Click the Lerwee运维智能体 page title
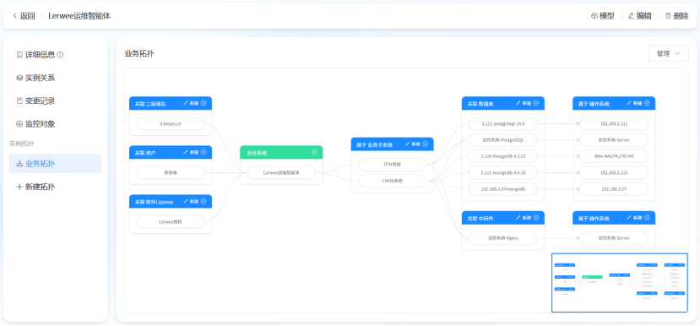Screen dimensions: 700x326 point(79,16)
